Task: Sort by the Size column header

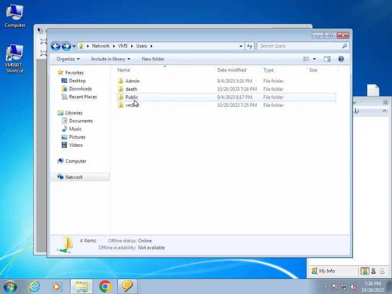Action: click(x=322, y=70)
